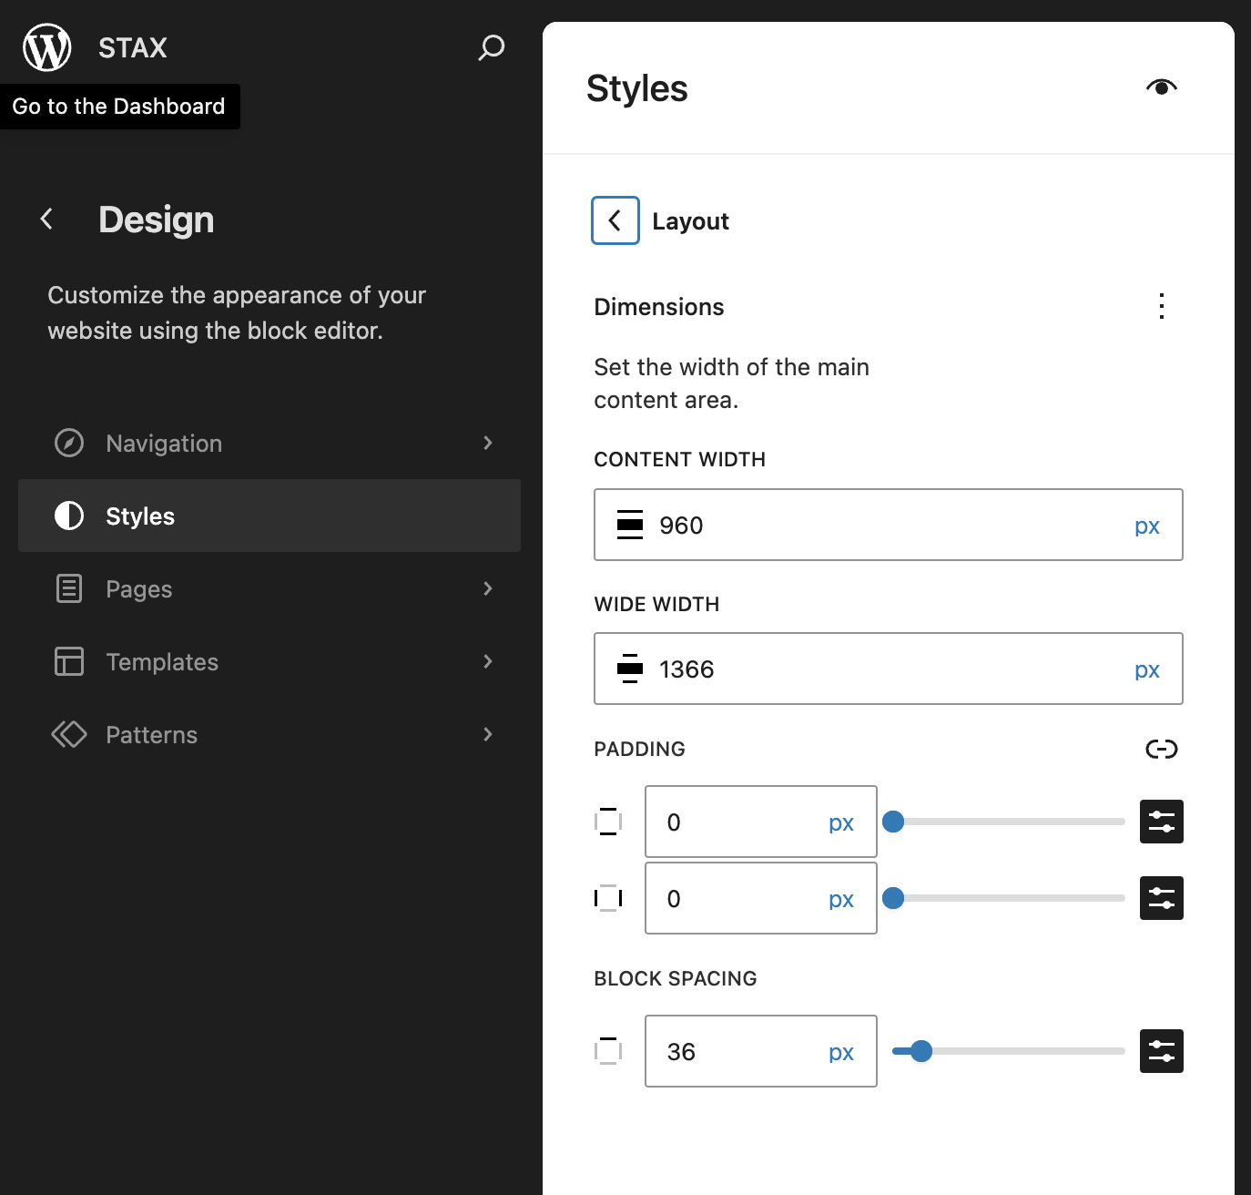Click the block spacing field showing 36
1251x1195 pixels.
[761, 1051]
